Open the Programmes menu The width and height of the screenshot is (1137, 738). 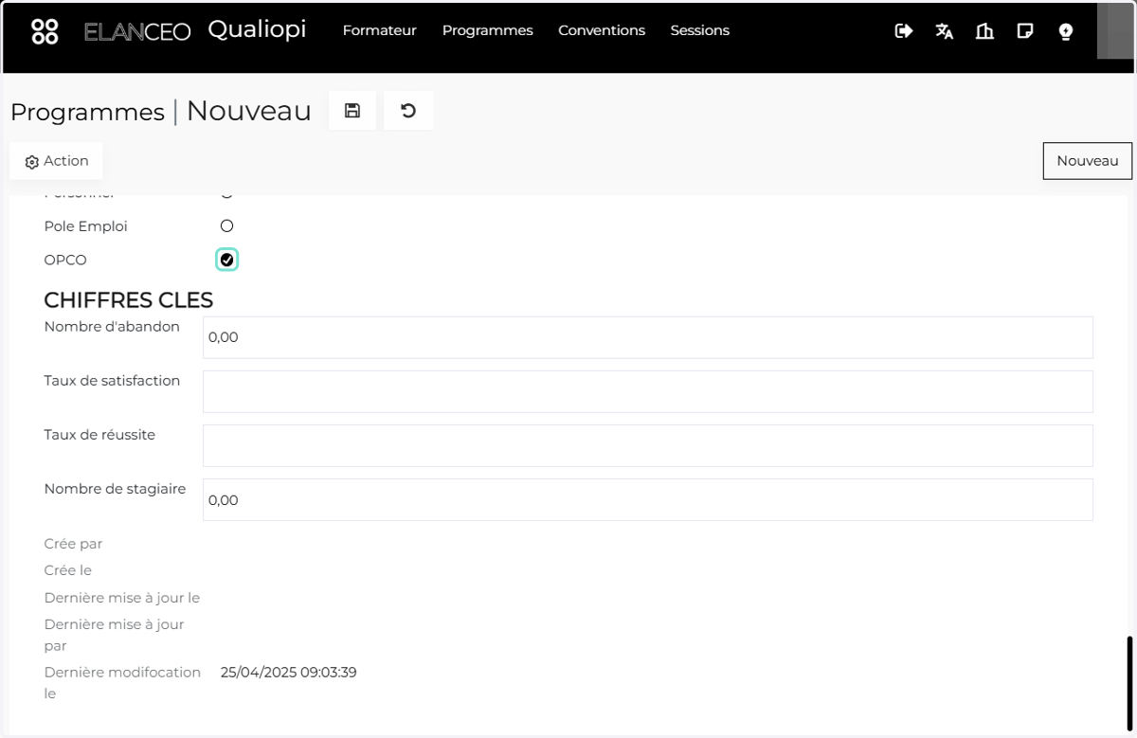pyautogui.click(x=488, y=30)
